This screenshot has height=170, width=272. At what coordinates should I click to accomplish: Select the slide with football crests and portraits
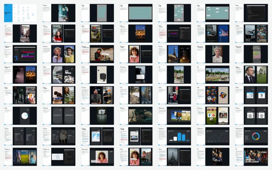pyautogui.click(x=213, y=116)
